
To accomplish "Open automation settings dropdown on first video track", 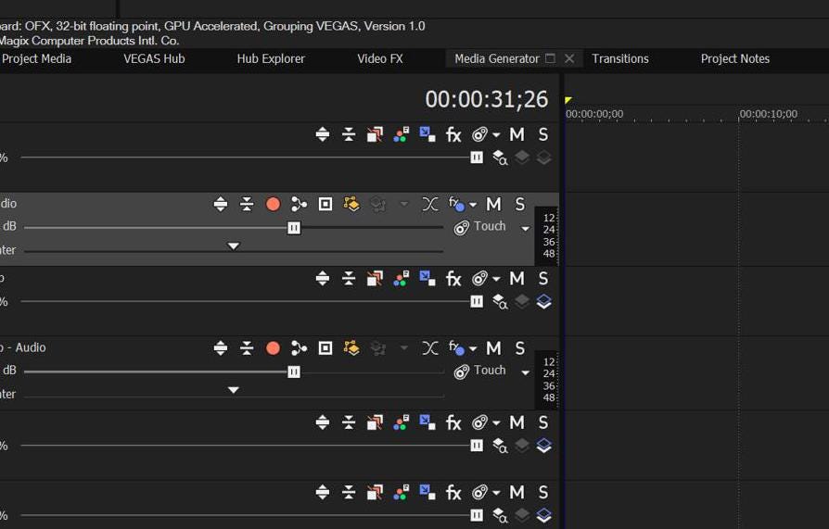I will (496, 135).
